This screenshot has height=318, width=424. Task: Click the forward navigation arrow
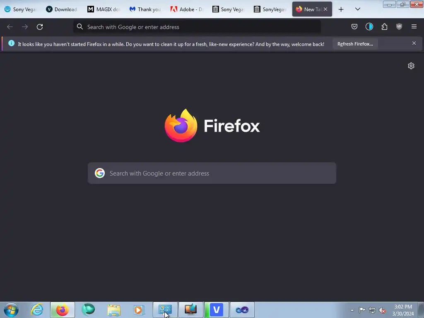pos(24,27)
